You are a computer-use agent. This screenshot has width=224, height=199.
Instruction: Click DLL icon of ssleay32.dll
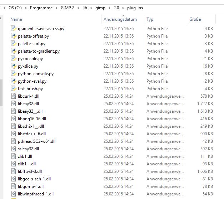pos(14,149)
